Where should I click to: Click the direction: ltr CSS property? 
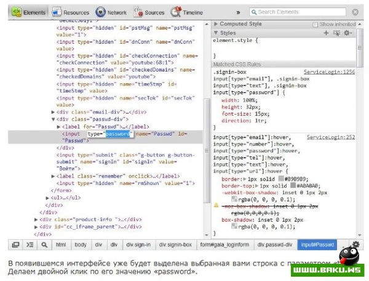pos(244,121)
